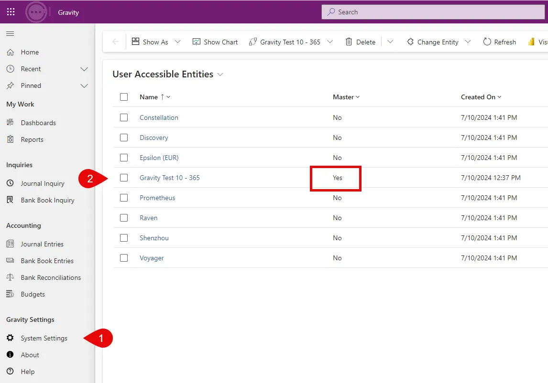Open the Raven entity link
548x383 pixels.
click(149, 218)
